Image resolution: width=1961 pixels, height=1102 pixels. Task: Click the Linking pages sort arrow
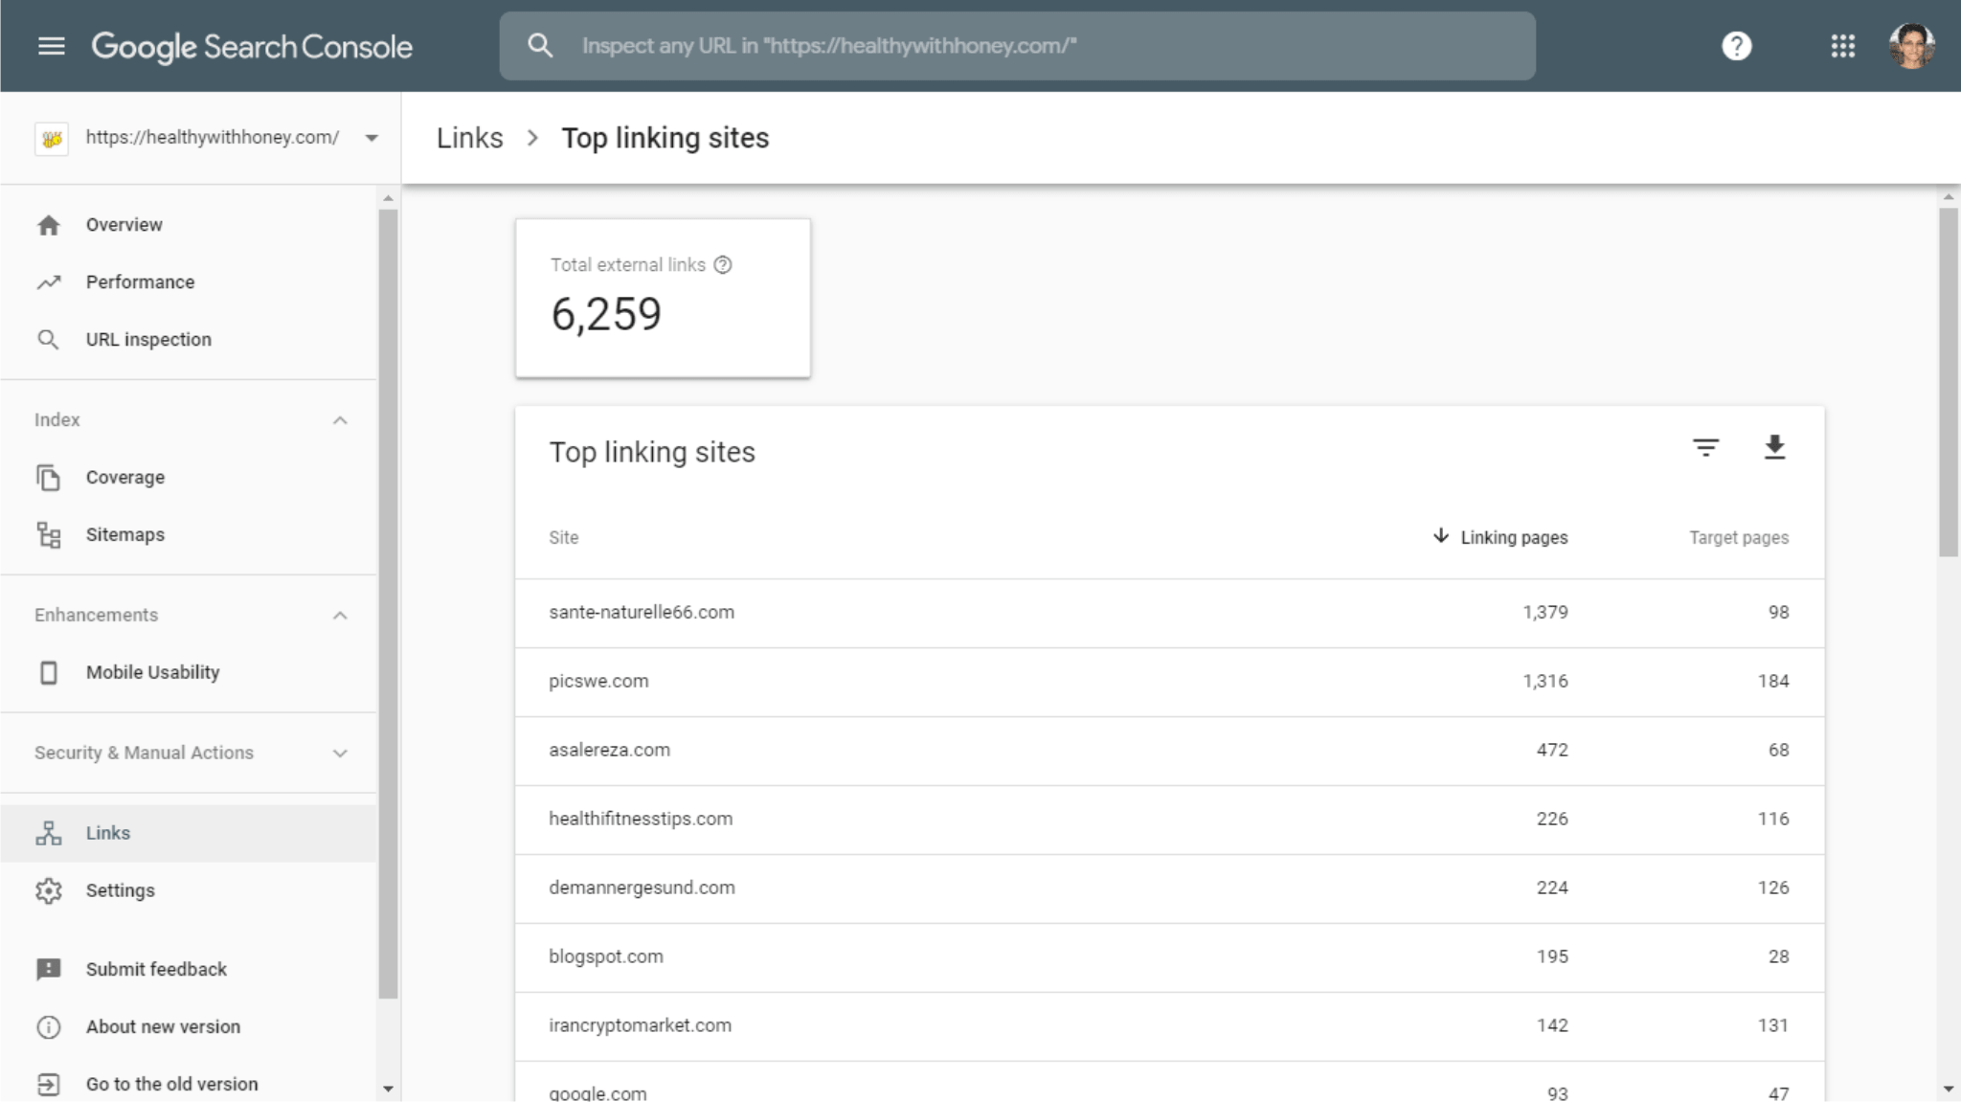(1440, 535)
